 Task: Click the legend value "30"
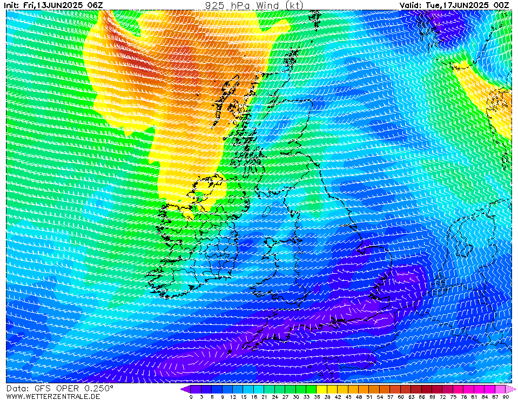pos(296,397)
